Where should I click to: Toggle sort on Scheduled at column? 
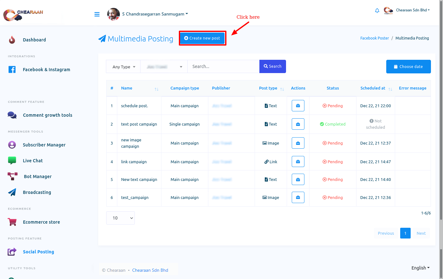[x=390, y=89]
